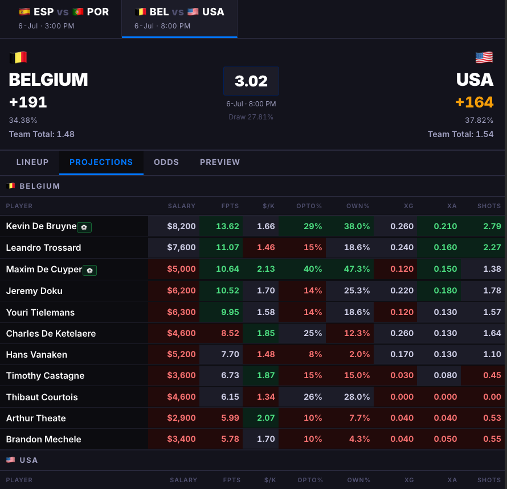
Task: Click USA flag in section header
Action: tap(11, 459)
